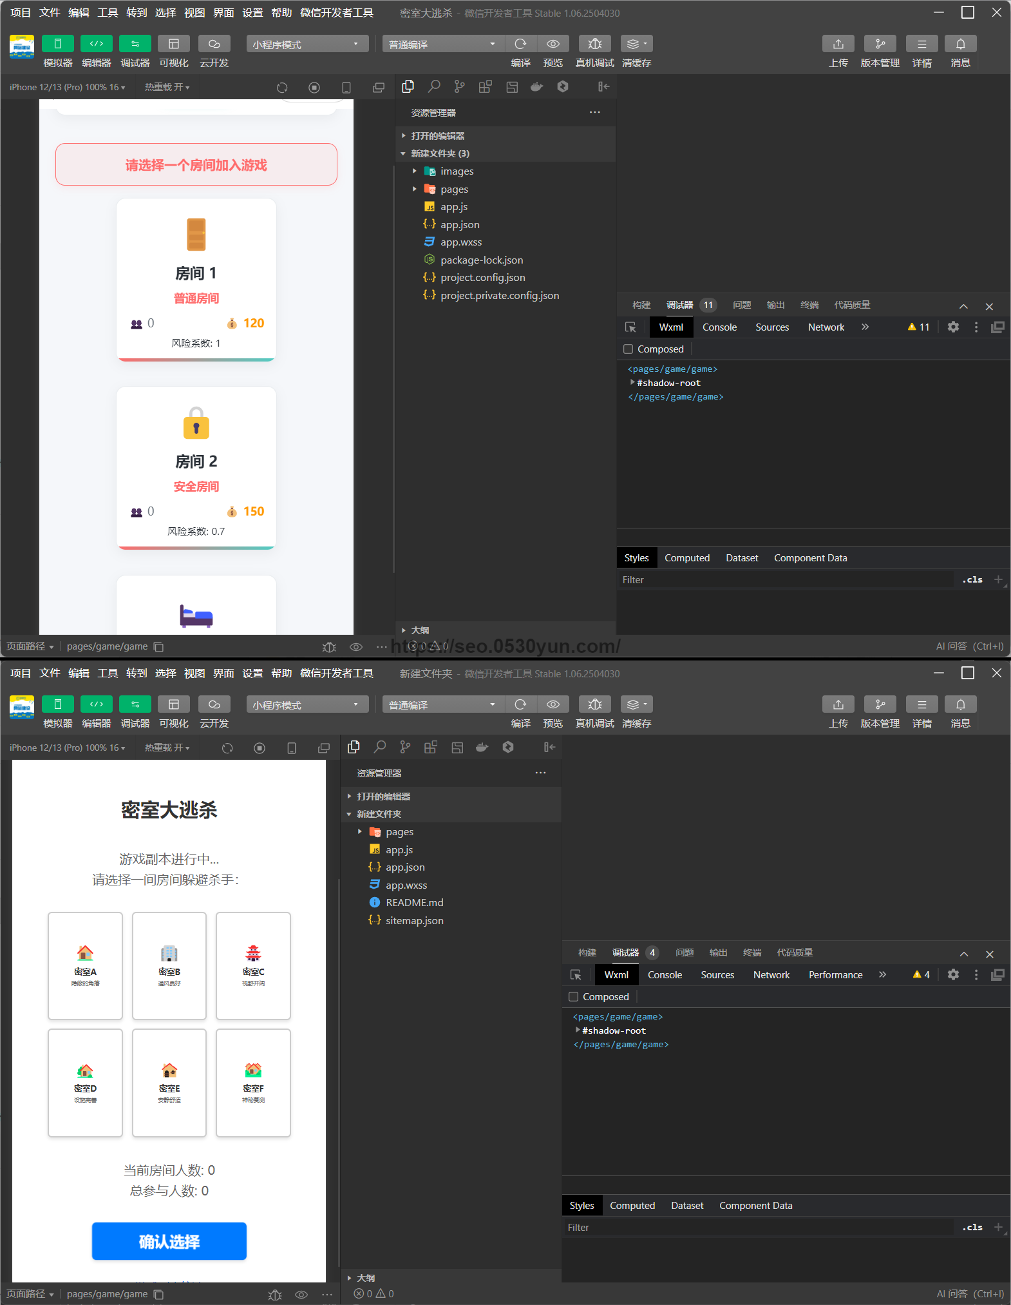Screen dimensions: 1011x1305
Task: Open the 版本管理 icon in the 新建文件夹 window
Action: (x=880, y=704)
